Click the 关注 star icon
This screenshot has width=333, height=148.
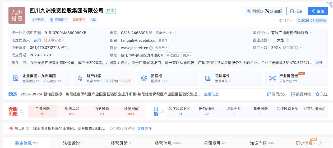[317, 94]
